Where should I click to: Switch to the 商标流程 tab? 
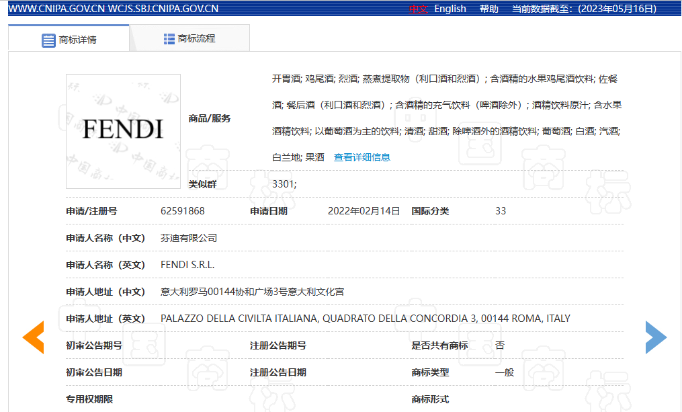point(189,38)
